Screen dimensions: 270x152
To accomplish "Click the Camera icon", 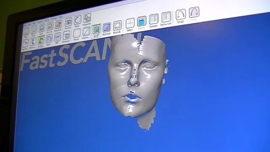I will click(68, 22).
